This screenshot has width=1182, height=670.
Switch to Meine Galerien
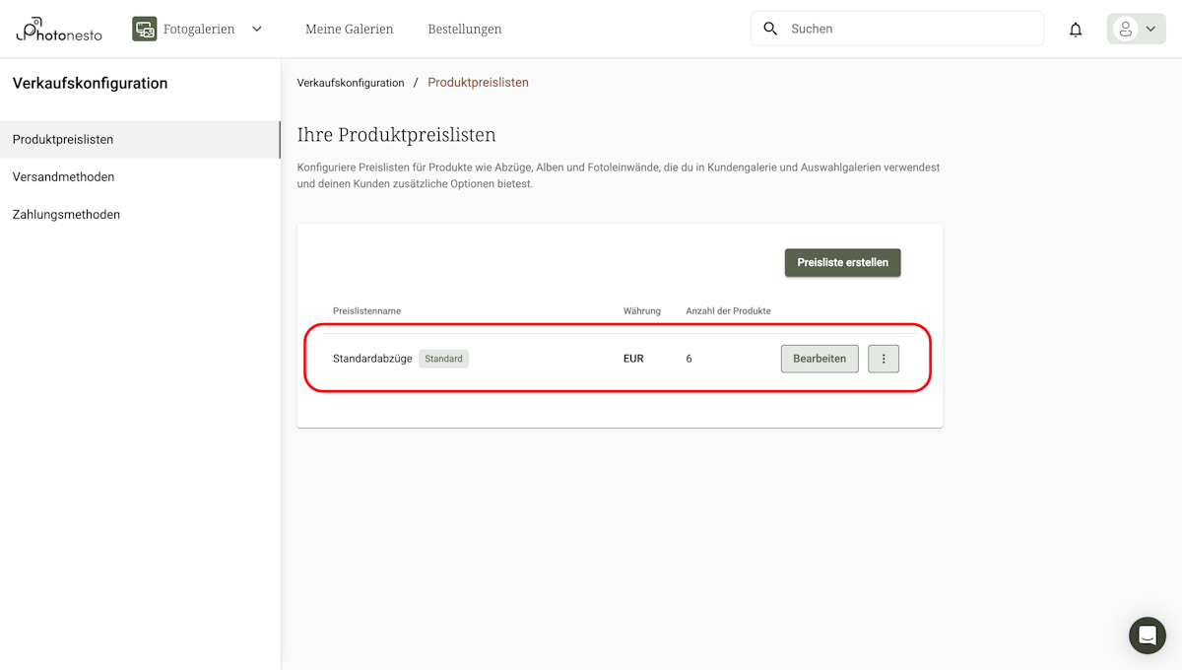coord(349,29)
